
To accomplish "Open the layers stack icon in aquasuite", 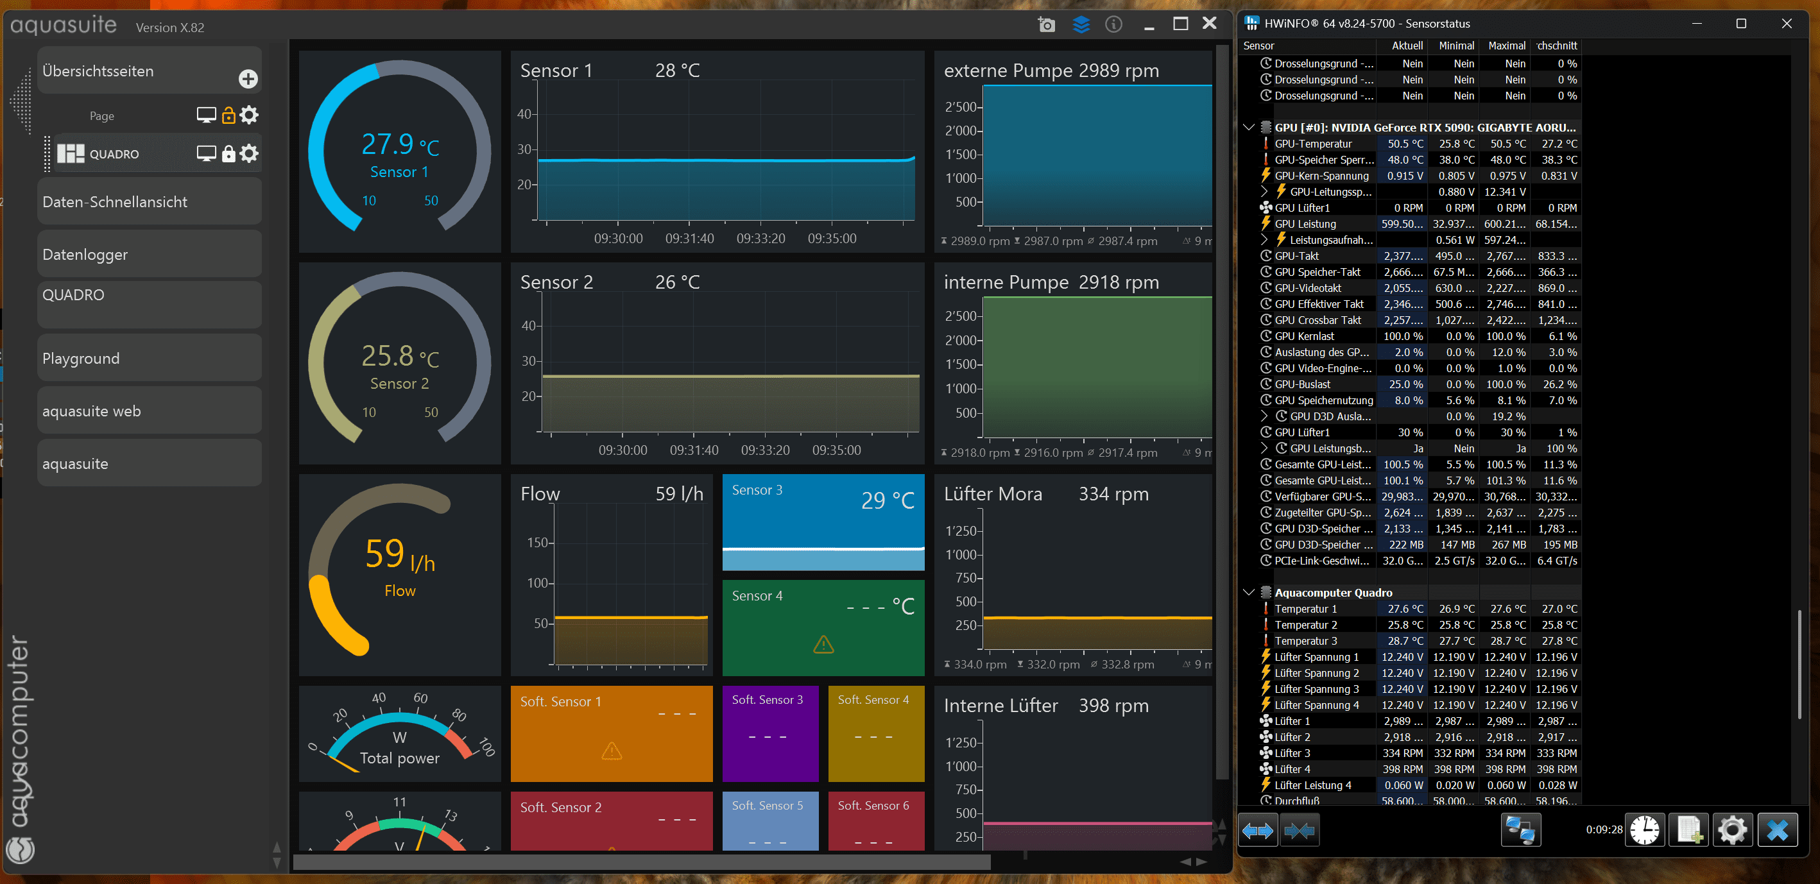I will (x=1081, y=25).
